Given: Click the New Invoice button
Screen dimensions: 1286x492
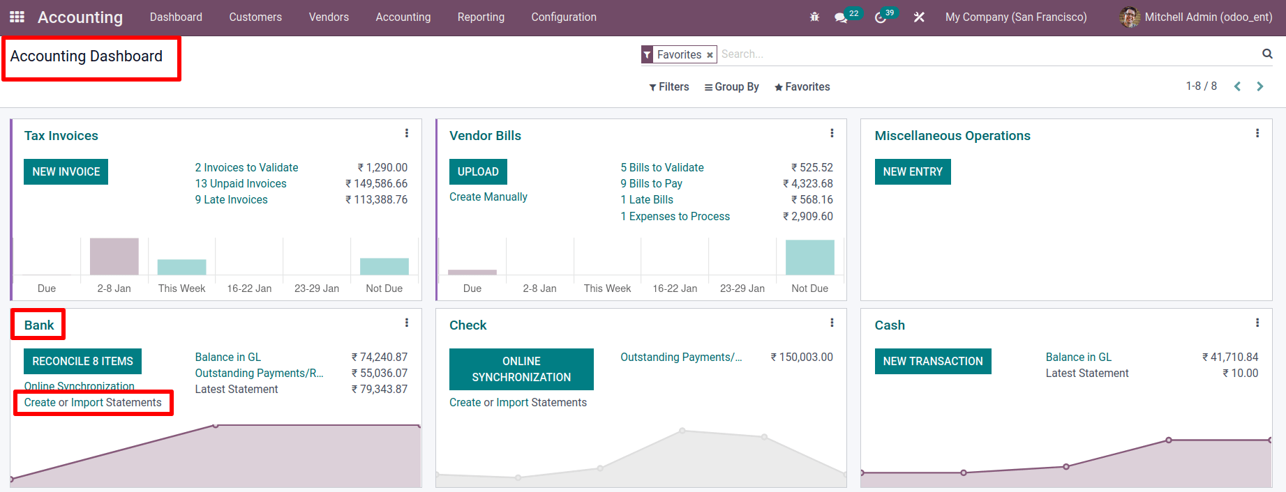Looking at the screenshot, I should 66,171.
